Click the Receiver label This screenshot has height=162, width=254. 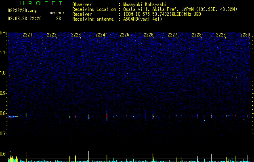pos(82,14)
